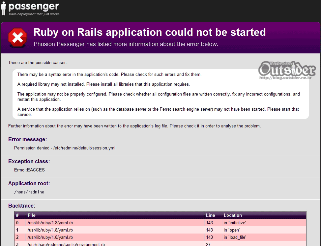Click the Passenger logo person icon

point(4,8)
